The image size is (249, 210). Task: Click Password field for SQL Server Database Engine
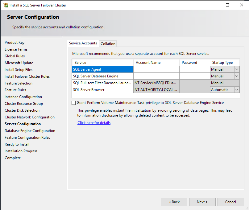[x=195, y=76]
